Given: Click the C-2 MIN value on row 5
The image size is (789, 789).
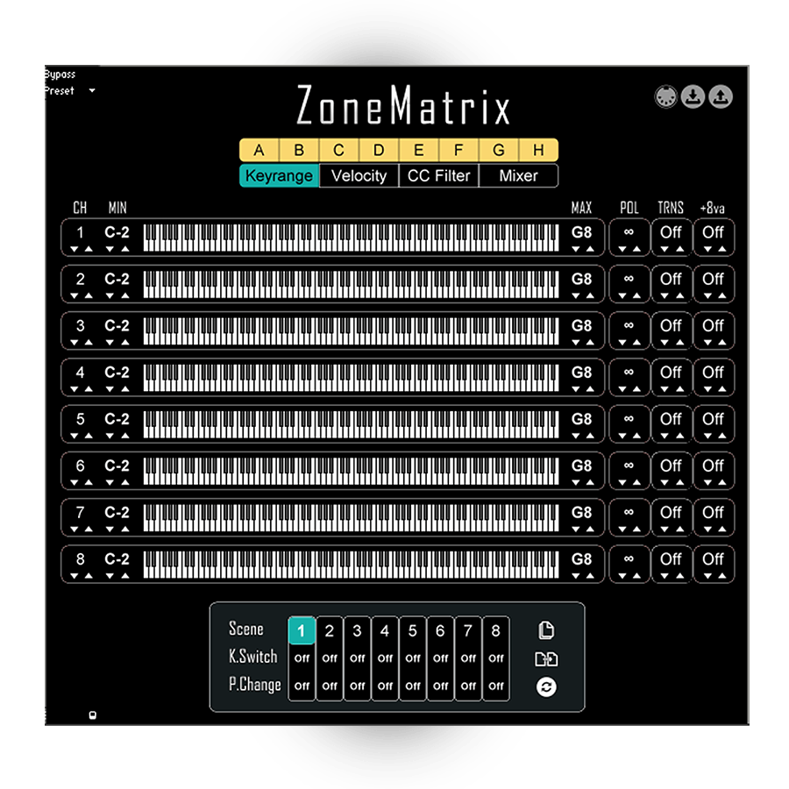Looking at the screenshot, I should (x=117, y=419).
